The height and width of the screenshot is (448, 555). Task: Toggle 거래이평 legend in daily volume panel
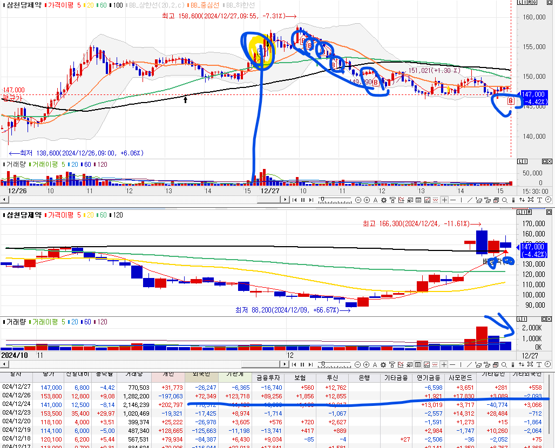click(x=45, y=322)
